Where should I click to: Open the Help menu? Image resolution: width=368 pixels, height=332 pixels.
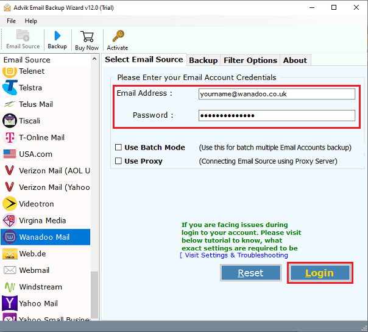[31, 21]
